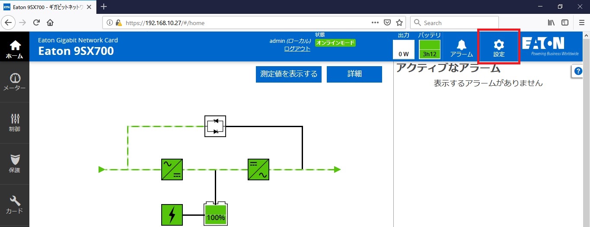Screen dimensions: 590x227
Task: Click the Eaton logo in header
Action: (550, 46)
